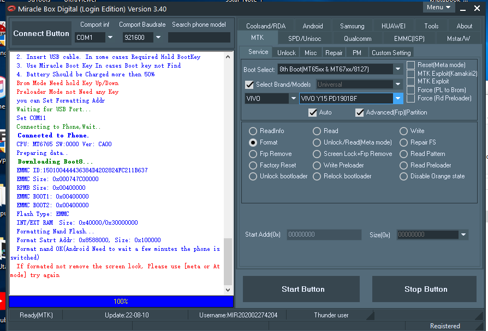Click the Start Button
The width and height of the screenshot is (488, 331).
point(301,289)
